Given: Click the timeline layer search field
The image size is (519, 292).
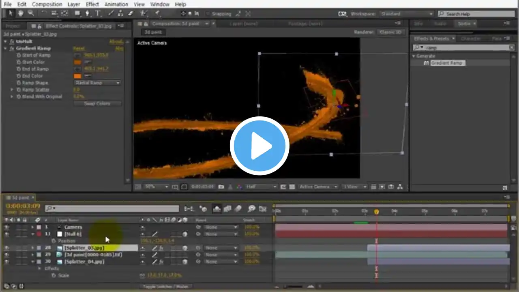Looking at the screenshot, I should 112,208.
